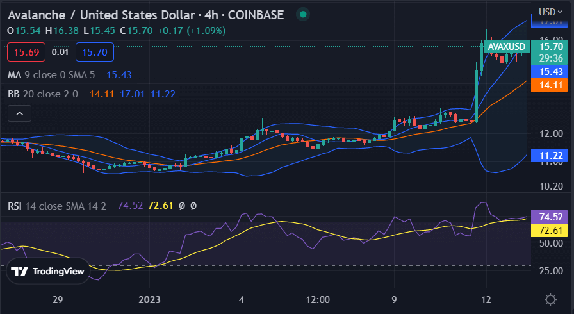This screenshot has width=574, height=314.
Task: Open the USD currency dropdown
Action: (x=550, y=12)
